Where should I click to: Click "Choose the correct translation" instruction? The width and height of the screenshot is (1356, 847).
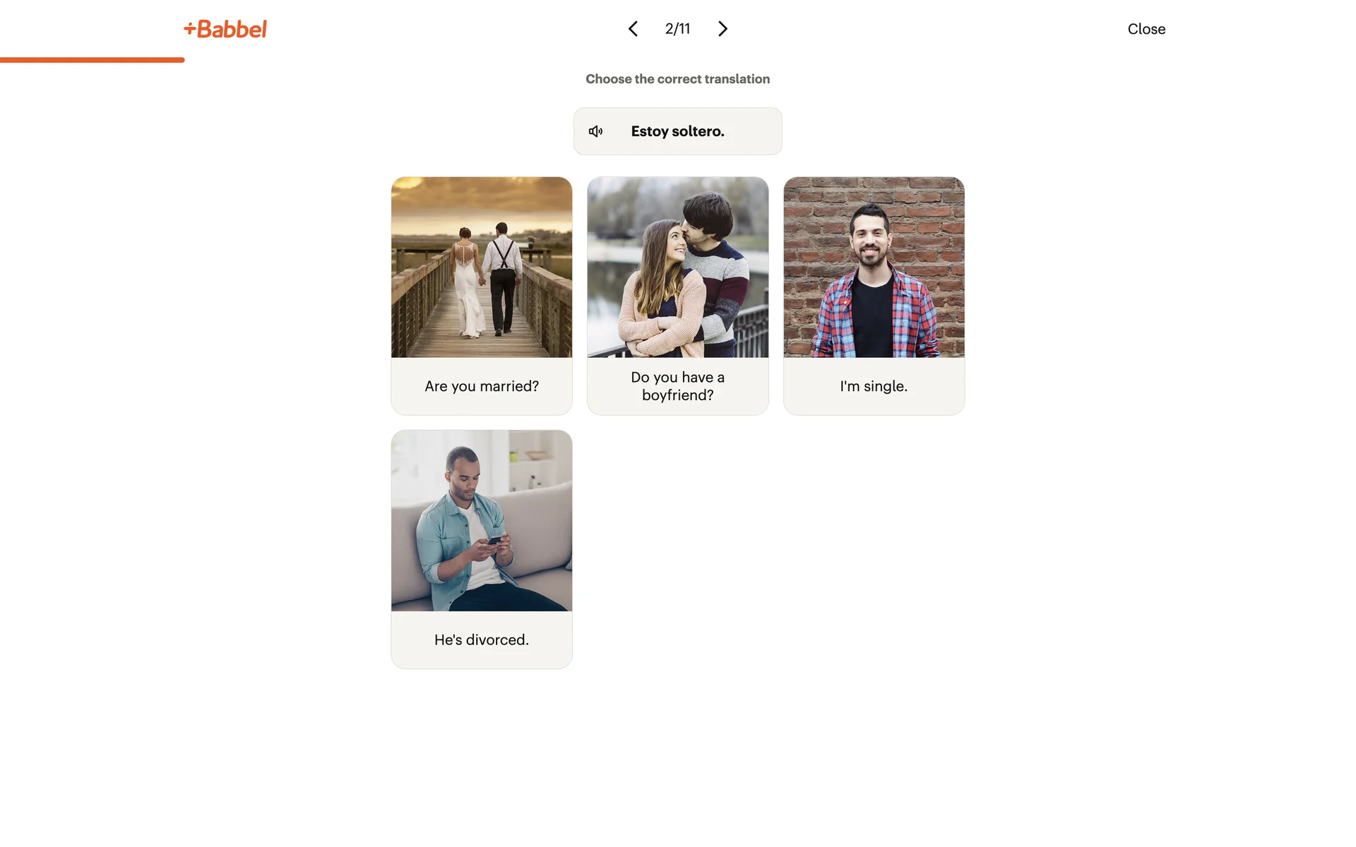pos(677,79)
